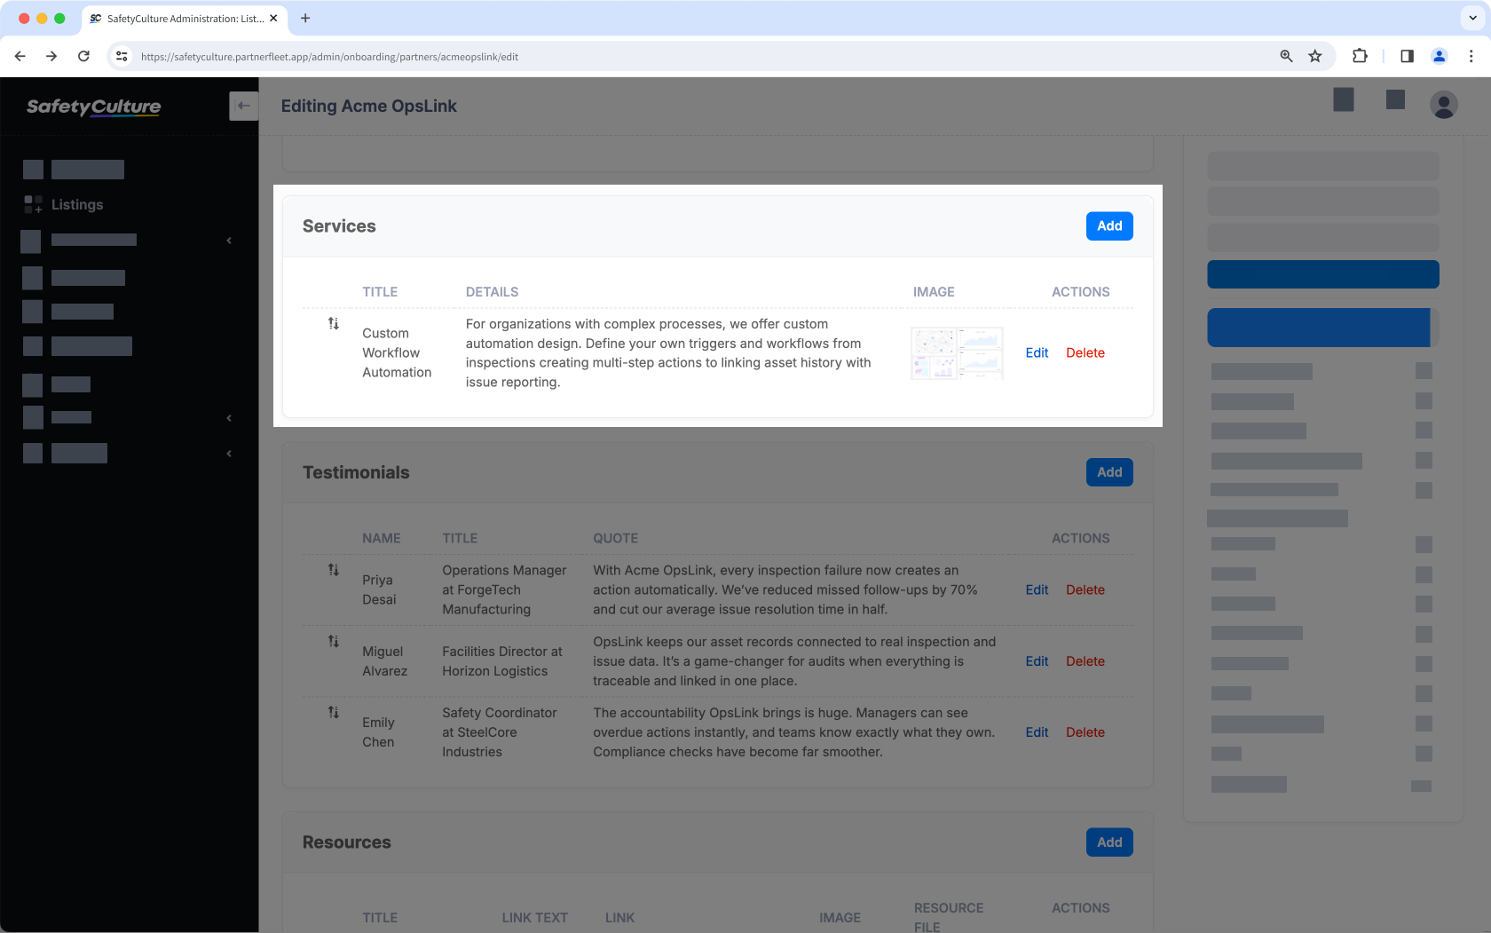
Task: Click the zoom magnifier icon in address bar
Action: tap(1286, 56)
